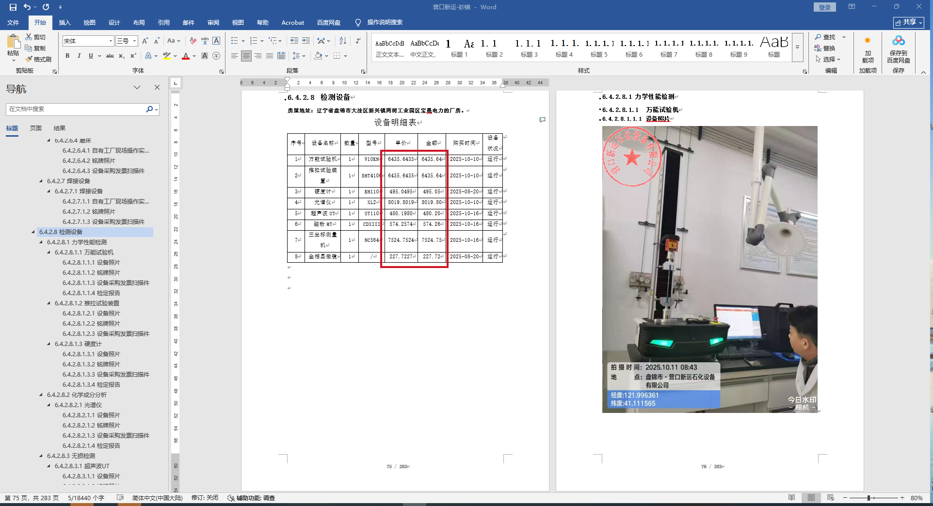Clear all formatting with the eraser icon
This screenshot has height=506, width=933.
(193, 41)
